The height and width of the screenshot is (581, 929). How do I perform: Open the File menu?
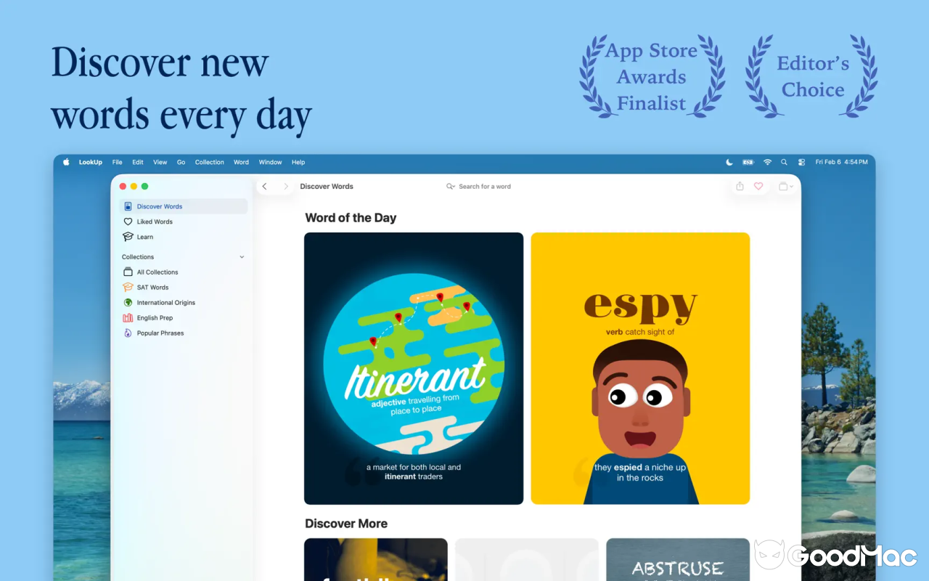(118, 162)
